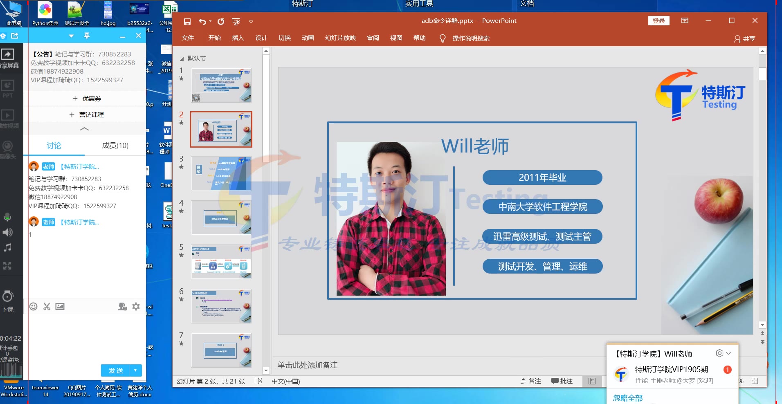Open notification popup settings icon
The height and width of the screenshot is (404, 782).
[719, 353]
